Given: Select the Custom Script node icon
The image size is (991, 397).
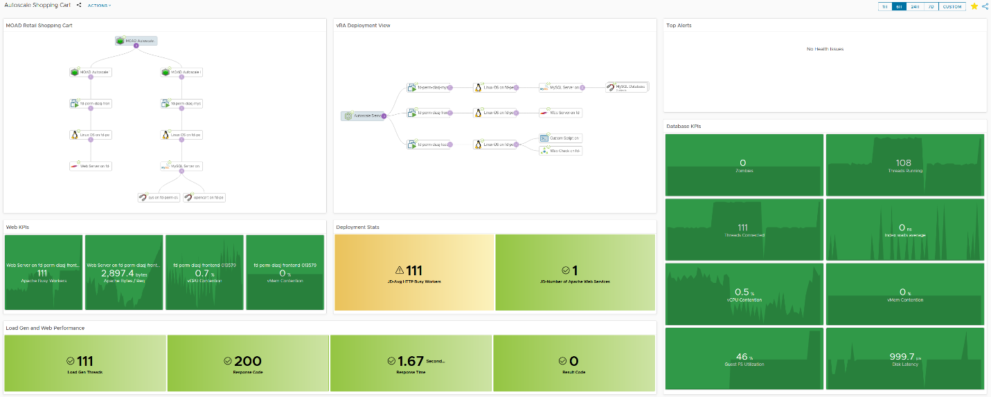Looking at the screenshot, I should 544,138.
